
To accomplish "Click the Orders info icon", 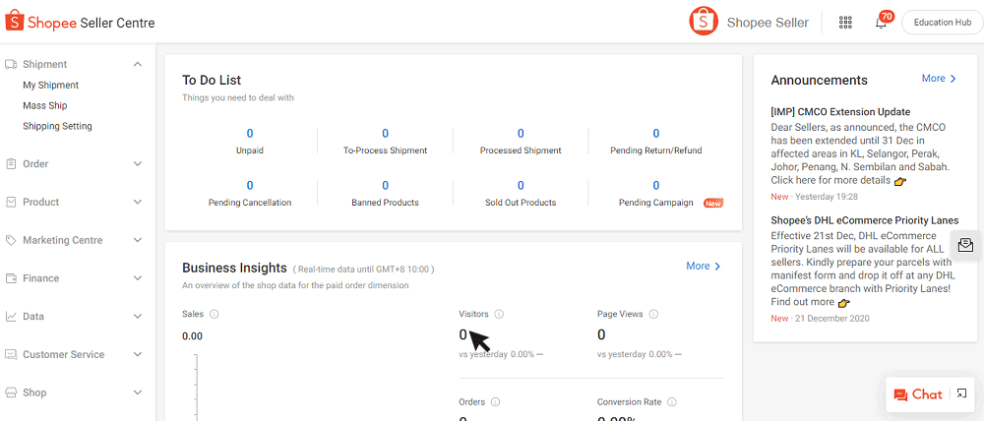I will [495, 401].
